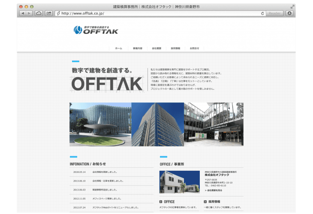Open the iCloud tabs cloud icon
Screen dimensions: 313x214
(39, 13)
